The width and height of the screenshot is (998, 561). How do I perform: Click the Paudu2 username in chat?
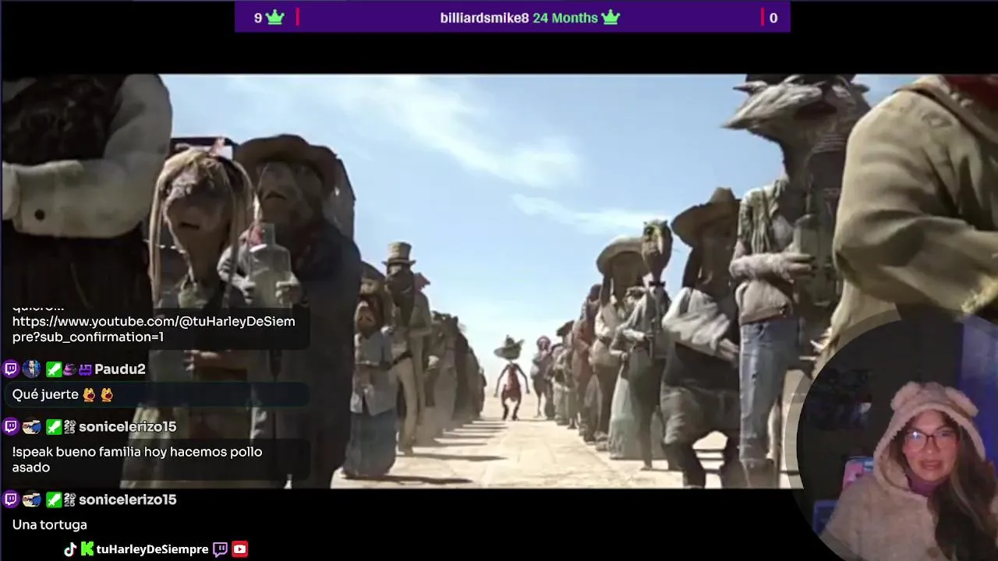(x=120, y=369)
